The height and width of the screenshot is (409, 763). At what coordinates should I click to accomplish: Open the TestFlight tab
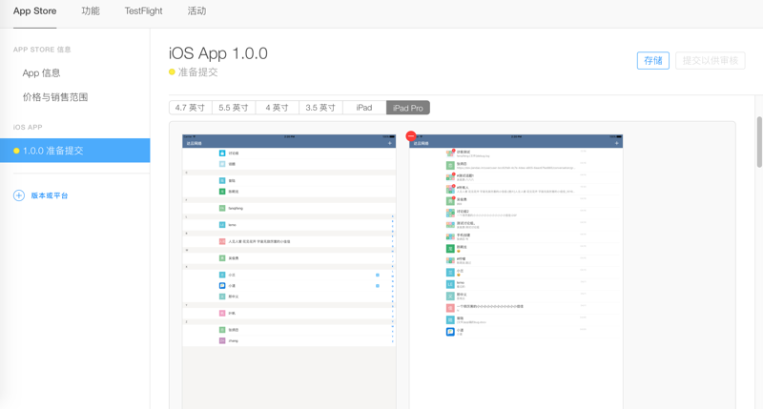point(143,10)
